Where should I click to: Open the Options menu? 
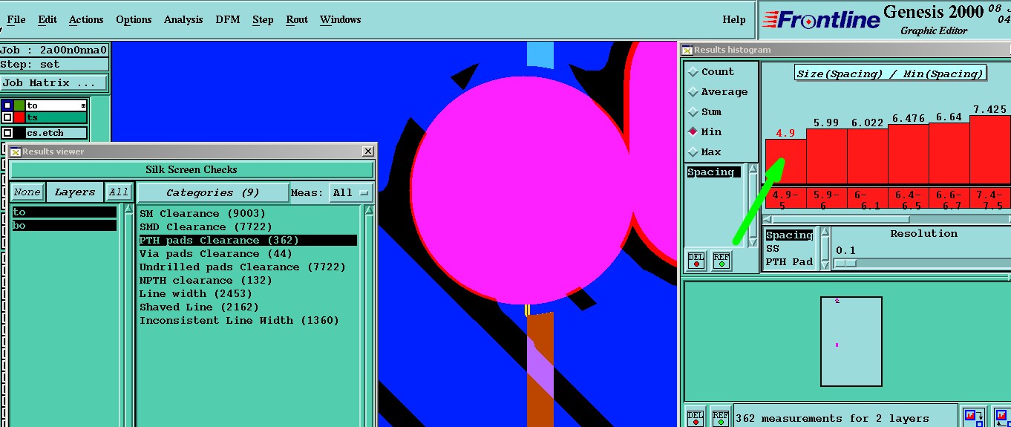[x=134, y=19]
